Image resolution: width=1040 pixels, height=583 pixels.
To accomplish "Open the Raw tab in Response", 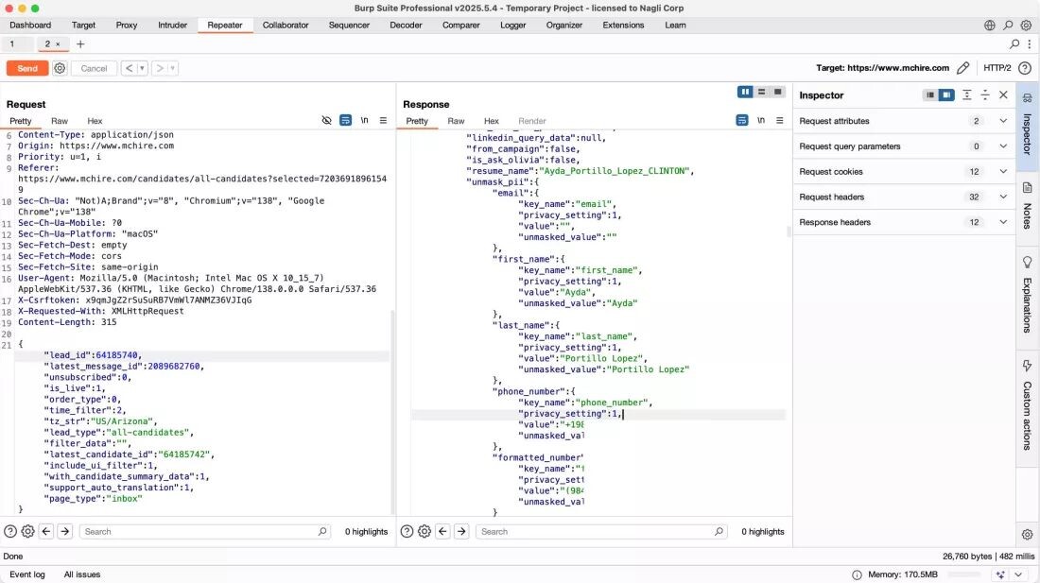I will 456,121.
